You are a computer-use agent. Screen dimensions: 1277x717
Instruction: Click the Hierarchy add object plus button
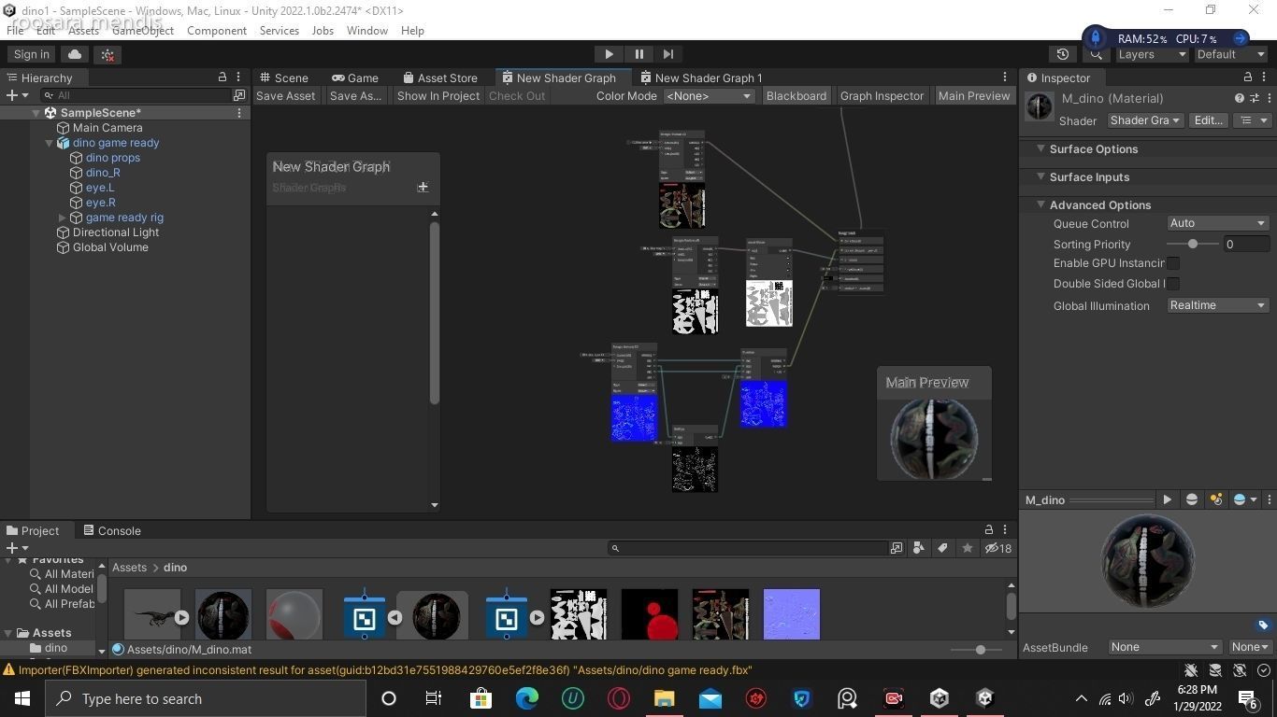pyautogui.click(x=16, y=95)
